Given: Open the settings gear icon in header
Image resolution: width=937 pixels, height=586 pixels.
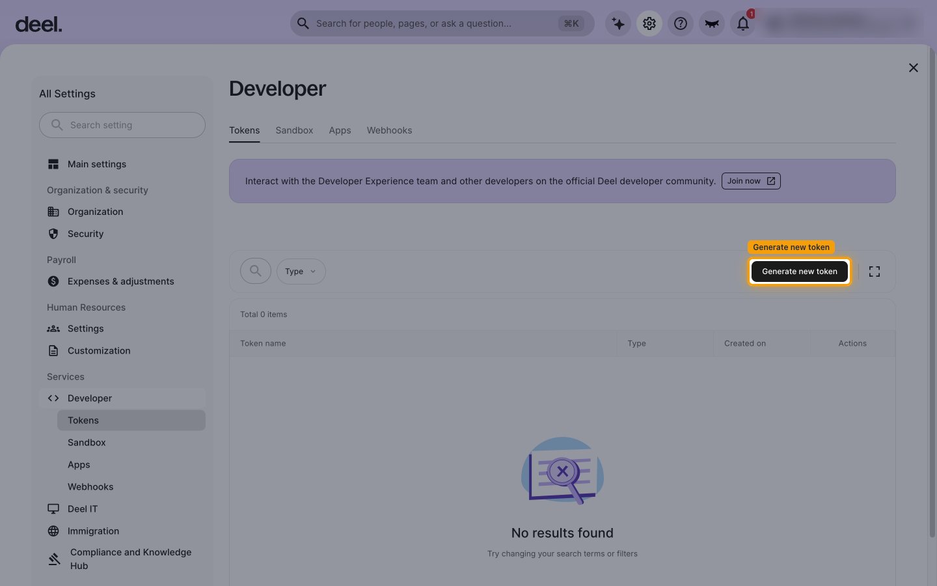Looking at the screenshot, I should (649, 23).
